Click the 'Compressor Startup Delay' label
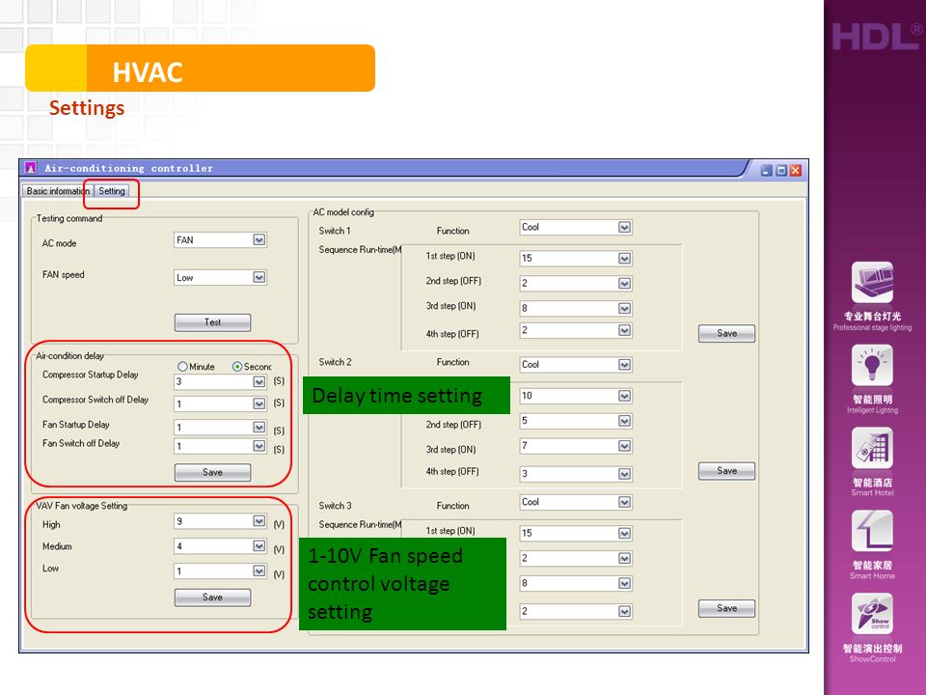 click(x=91, y=375)
